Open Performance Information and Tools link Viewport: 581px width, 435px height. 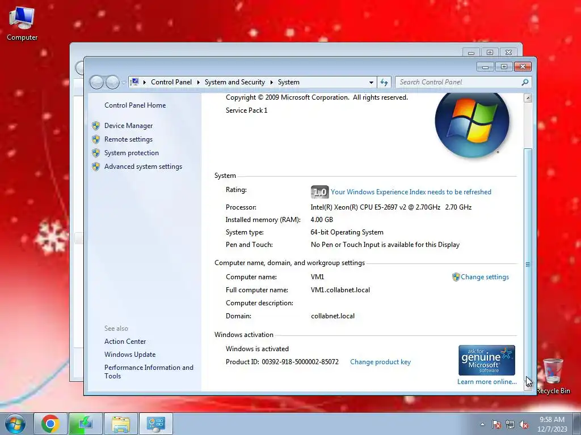(x=149, y=372)
